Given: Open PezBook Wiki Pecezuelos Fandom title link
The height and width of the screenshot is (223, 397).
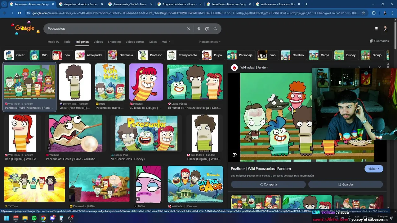Looking at the screenshot, I should click(x=261, y=169).
